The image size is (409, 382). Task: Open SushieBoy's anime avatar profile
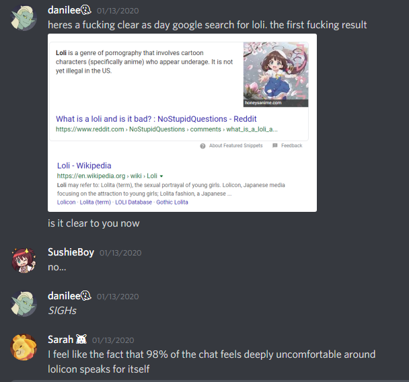[24, 260]
